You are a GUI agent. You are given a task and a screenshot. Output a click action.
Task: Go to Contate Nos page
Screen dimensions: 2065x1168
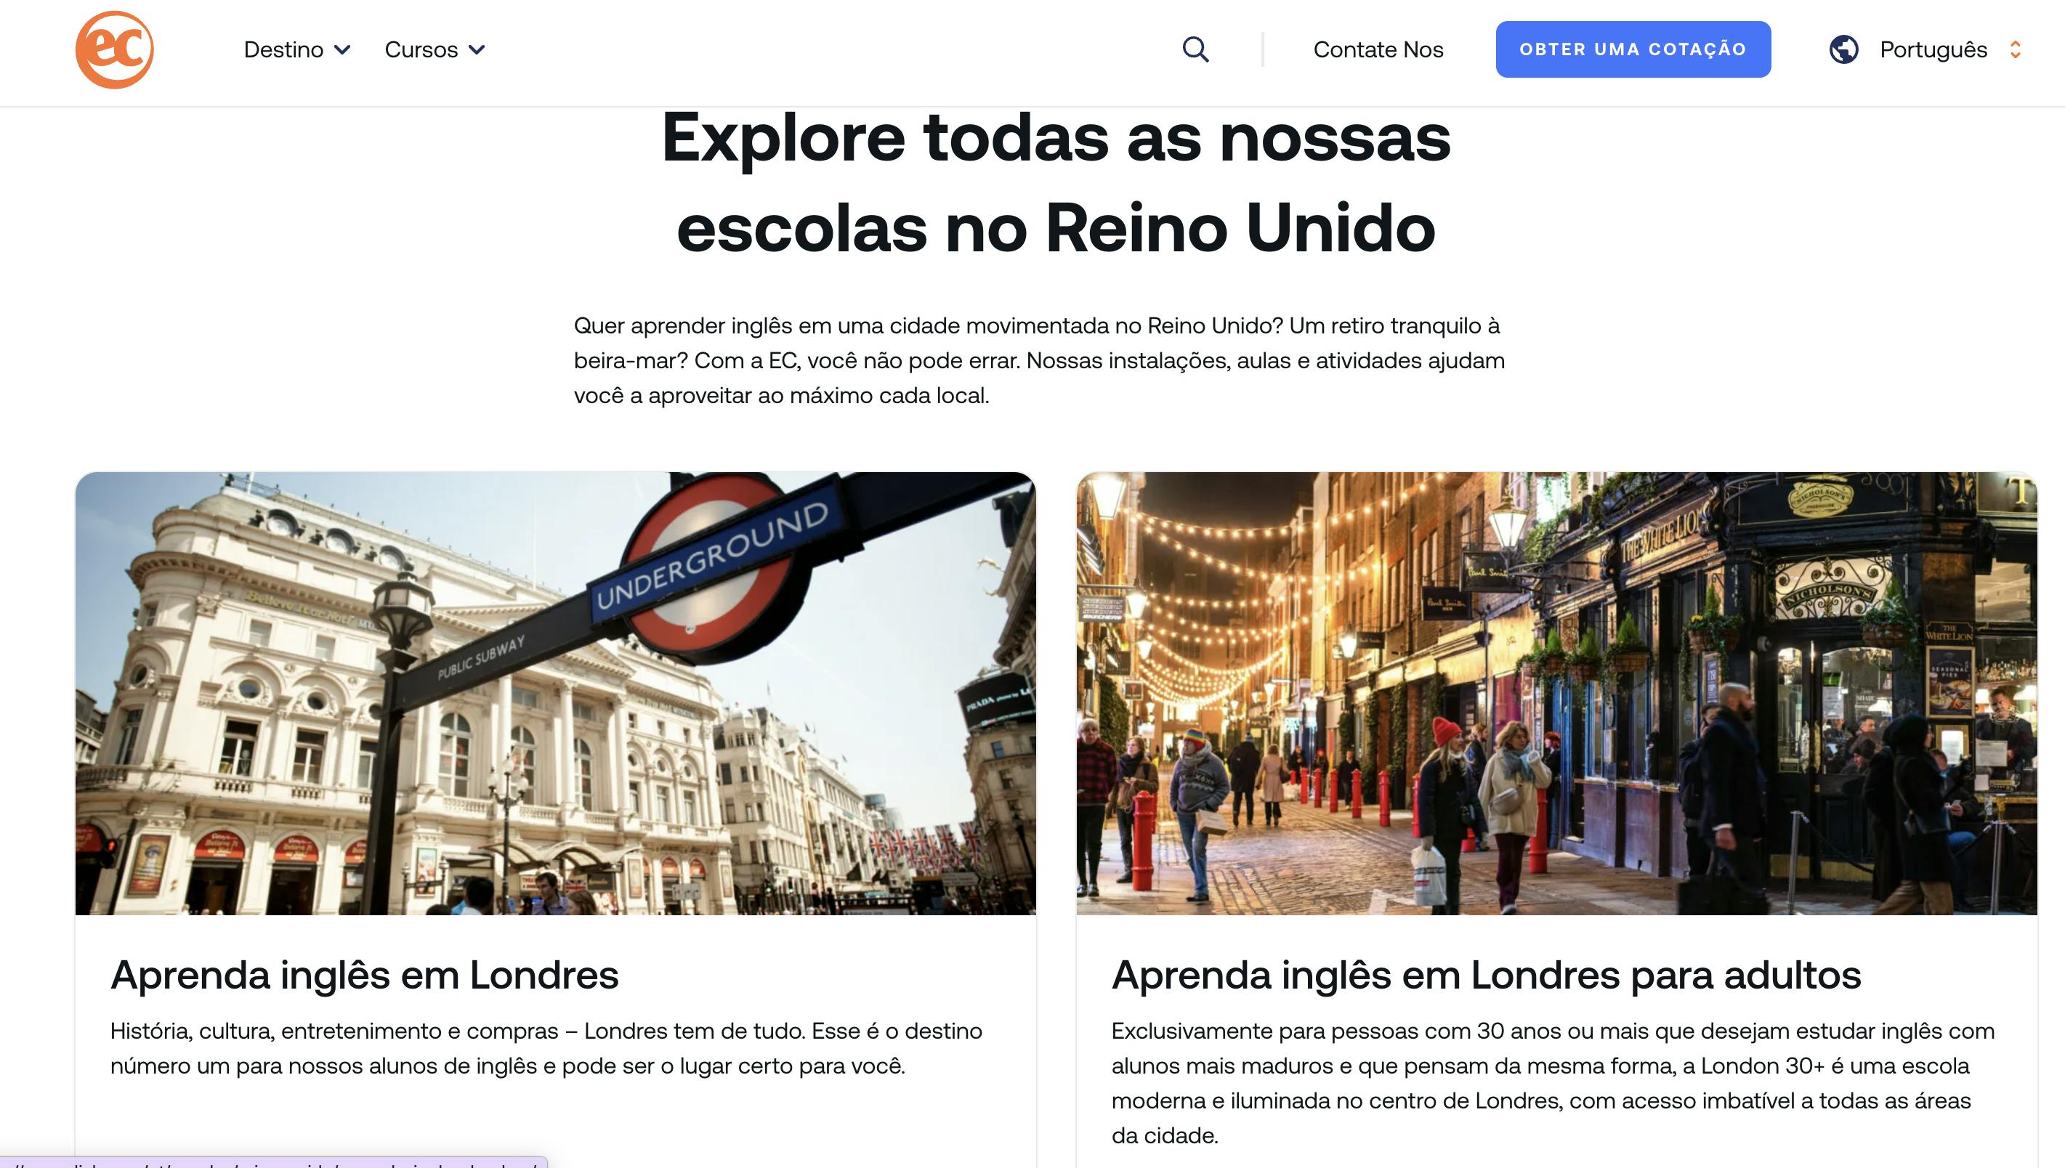tap(1378, 49)
